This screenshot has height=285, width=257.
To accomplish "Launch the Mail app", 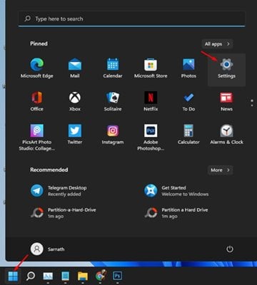I will point(75,68).
